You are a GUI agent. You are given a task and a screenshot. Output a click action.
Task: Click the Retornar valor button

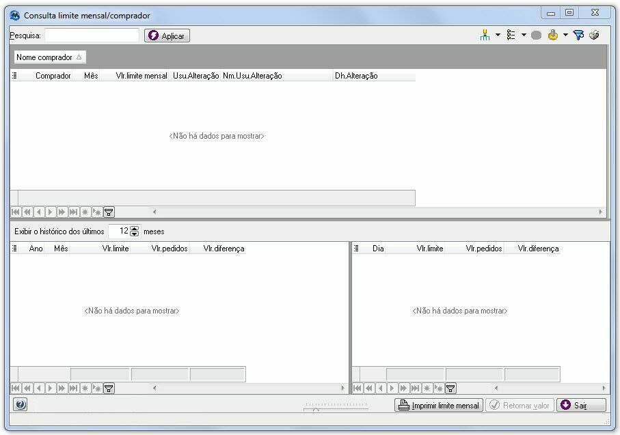(520, 405)
